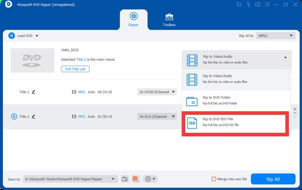Open the feedback chat icon
This screenshot has width=302, height=190.
pos(258,5)
